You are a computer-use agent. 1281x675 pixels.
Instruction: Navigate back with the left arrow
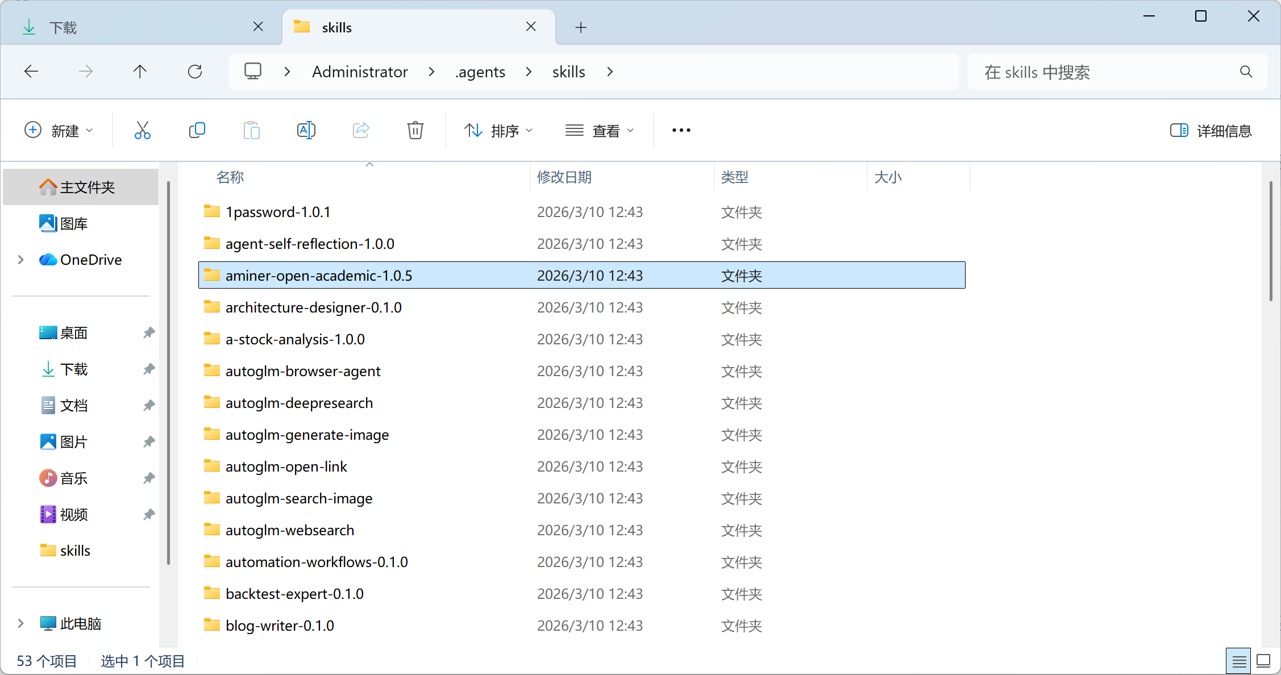point(31,72)
